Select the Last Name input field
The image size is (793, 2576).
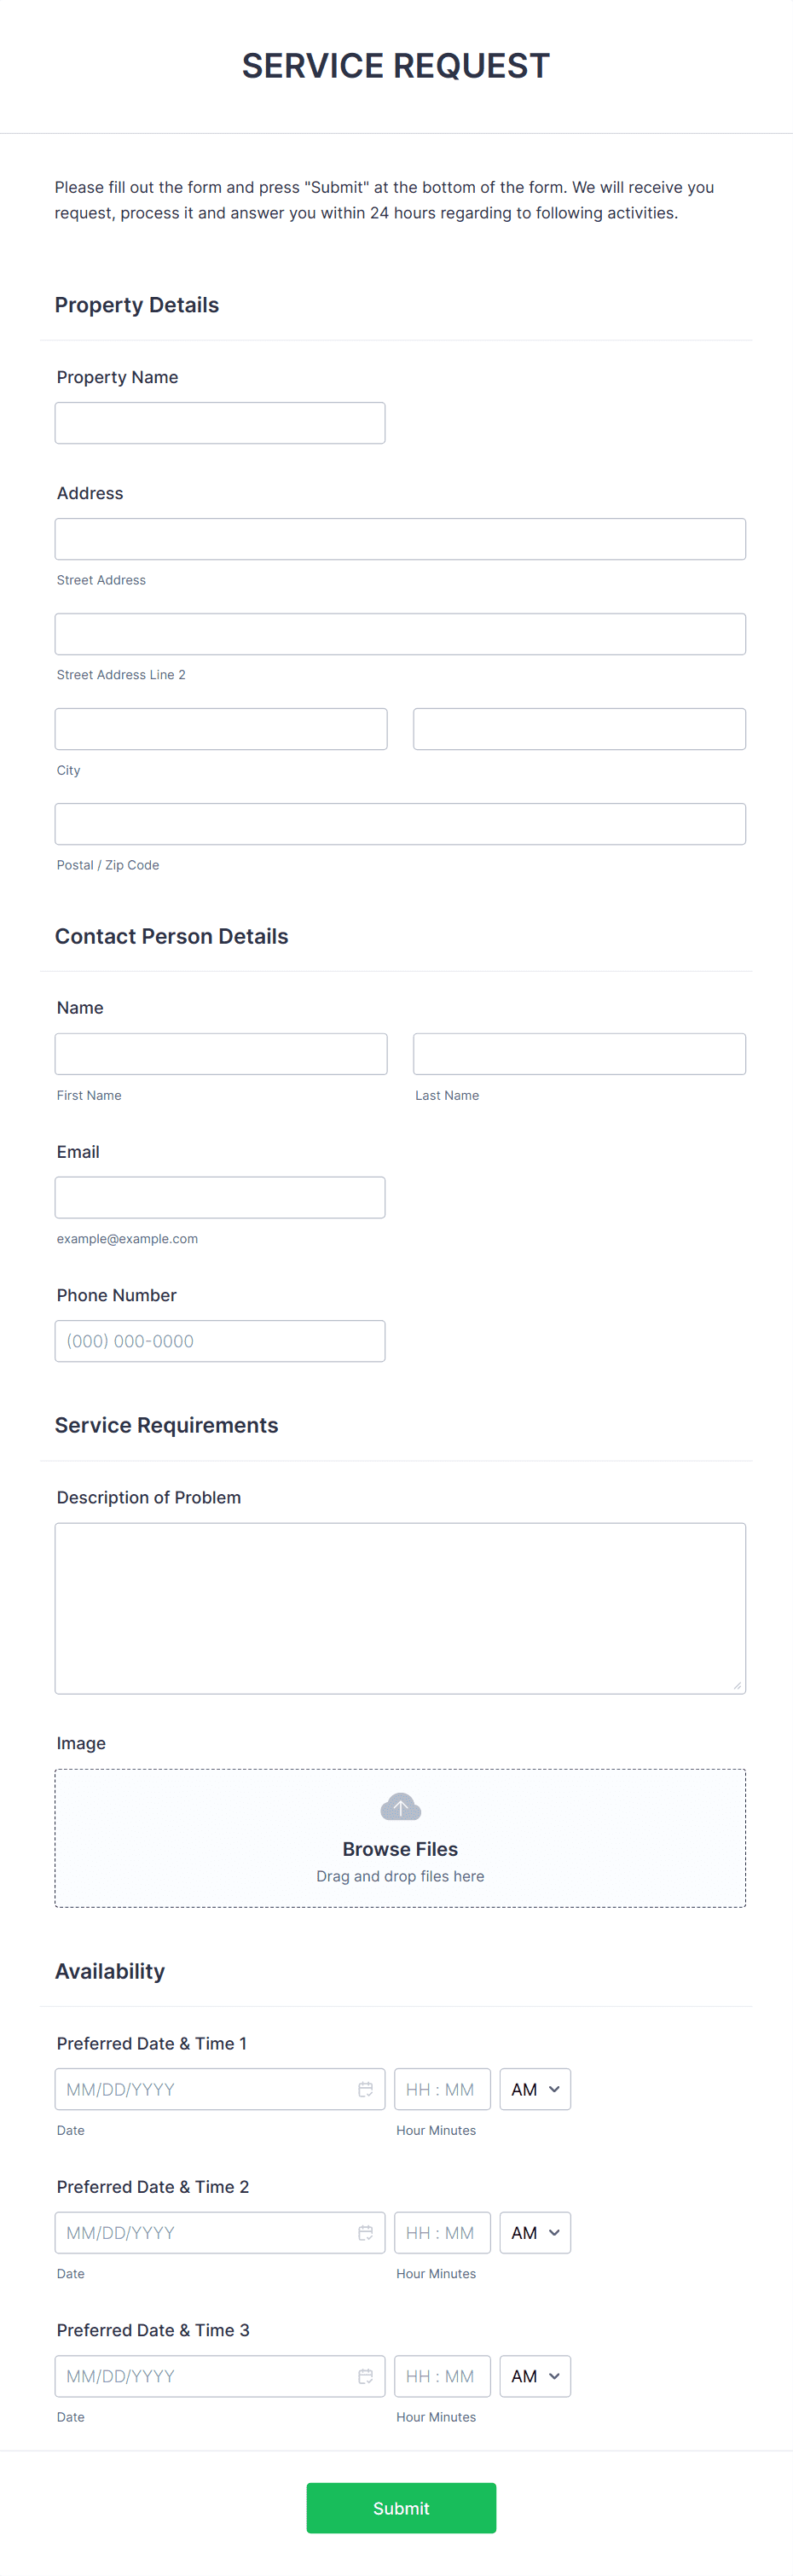[578, 1053]
